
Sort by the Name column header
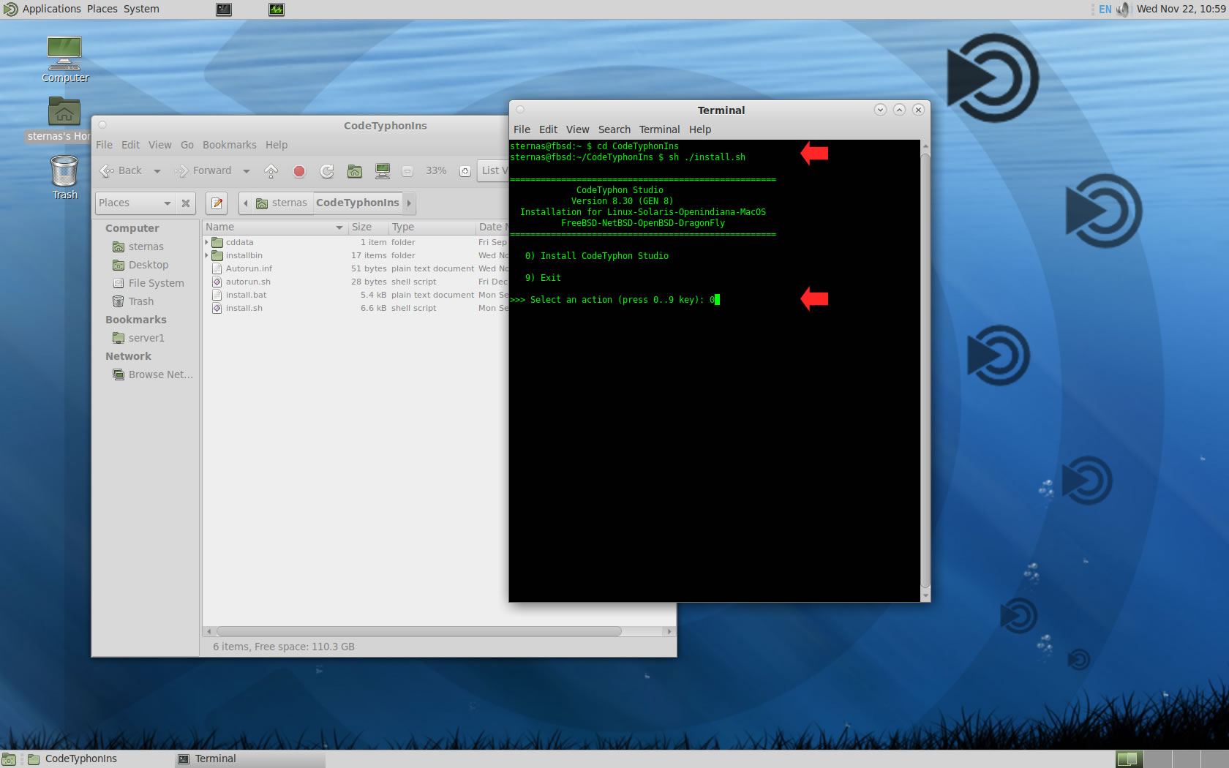[274, 227]
